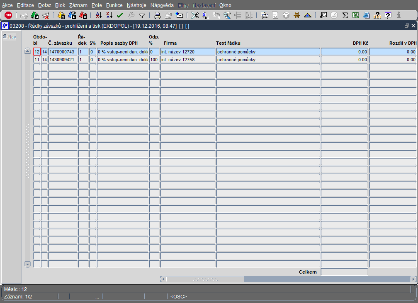Image resolution: width=418 pixels, height=303 pixels.
Task: Click the find-and-replace icon beside the scissors
Action: pyautogui.click(x=206, y=15)
